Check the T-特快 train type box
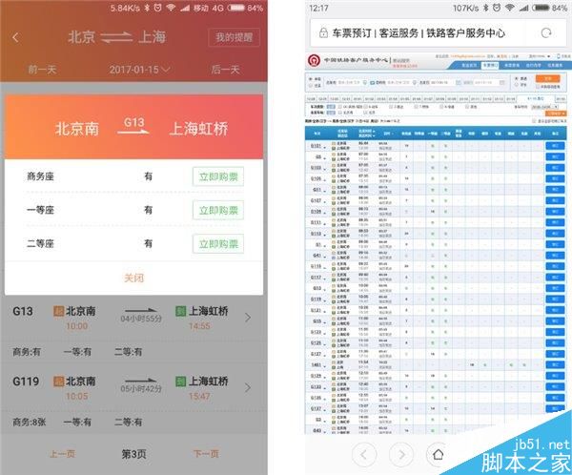This screenshot has width=572, height=475. pyautogui.click(x=416, y=107)
